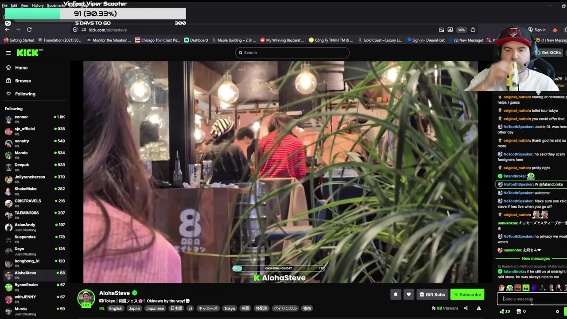Open the Kick sidebar hamburger menu
The width and height of the screenshot is (567, 319).
coord(8,53)
